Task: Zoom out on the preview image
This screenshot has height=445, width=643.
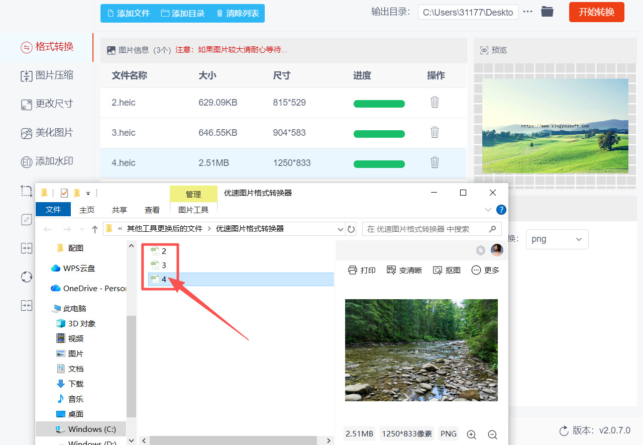Action: pyautogui.click(x=492, y=434)
